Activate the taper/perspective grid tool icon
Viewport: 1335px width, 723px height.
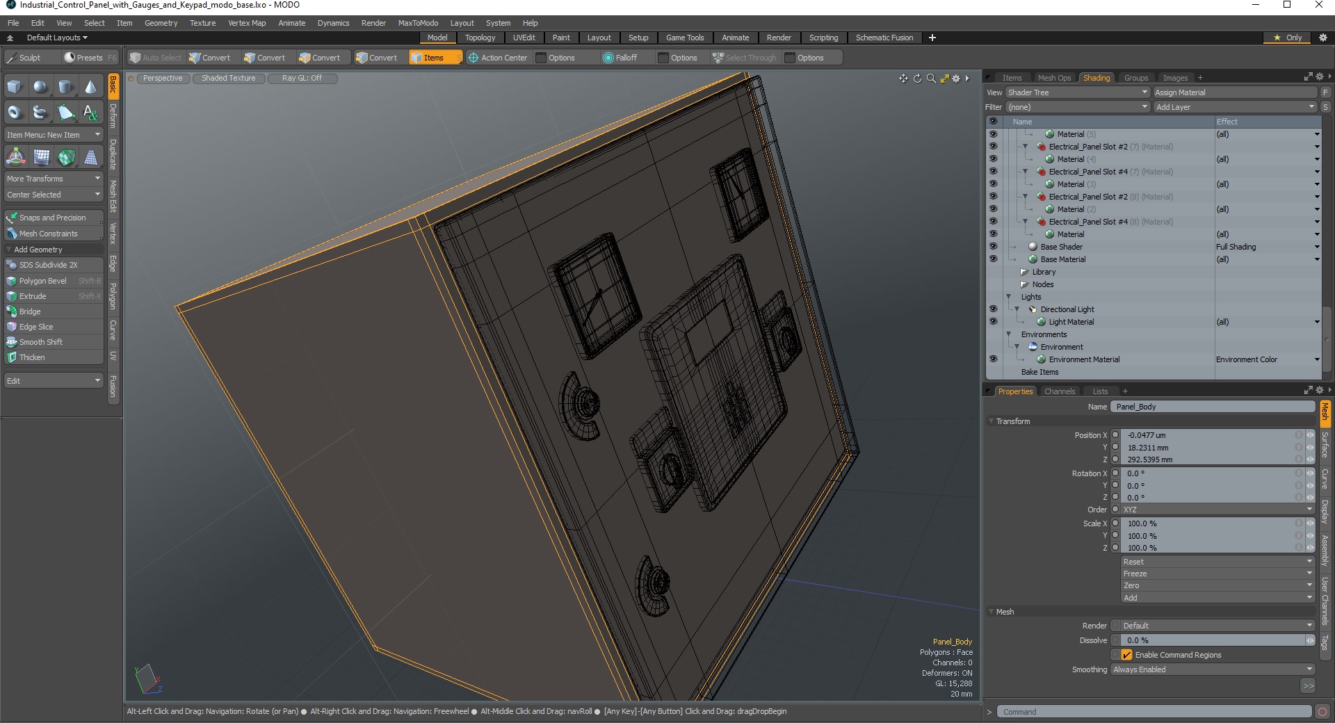90,157
